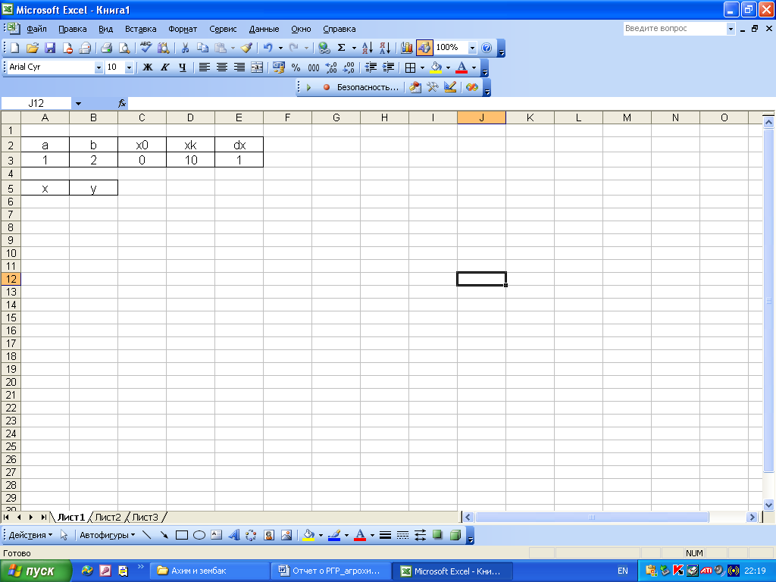Screen dimensions: 776x582
Task: Open the Файл menu
Action: [x=36, y=29]
